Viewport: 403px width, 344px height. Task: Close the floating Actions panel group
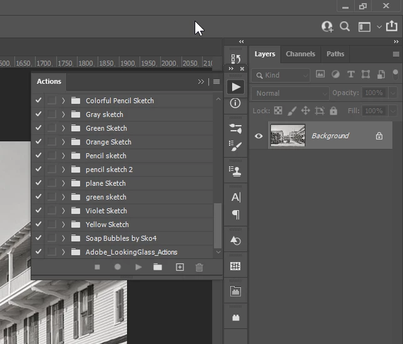pyautogui.click(x=242, y=69)
